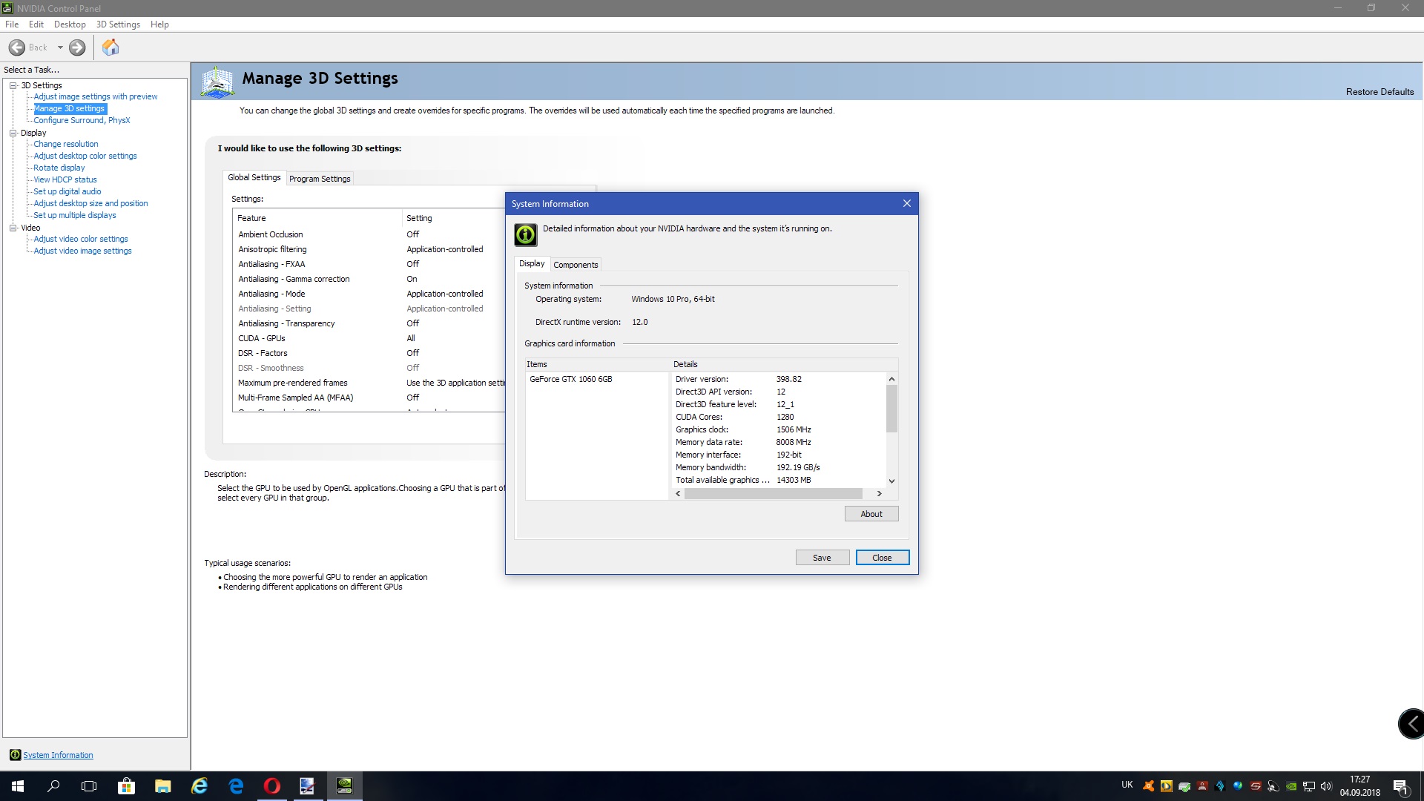Click the NVIDIA Control Panel taskbar icon
This screenshot has width=1424, height=801.
pos(344,786)
